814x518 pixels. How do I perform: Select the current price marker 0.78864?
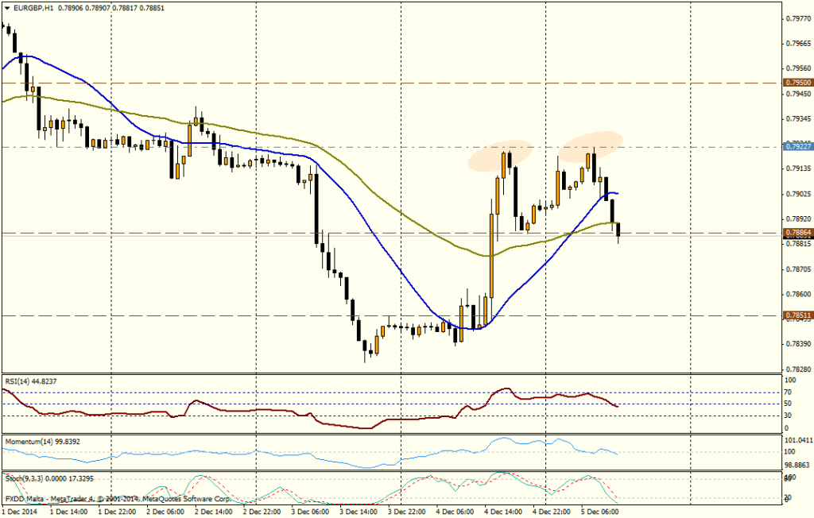tap(795, 230)
